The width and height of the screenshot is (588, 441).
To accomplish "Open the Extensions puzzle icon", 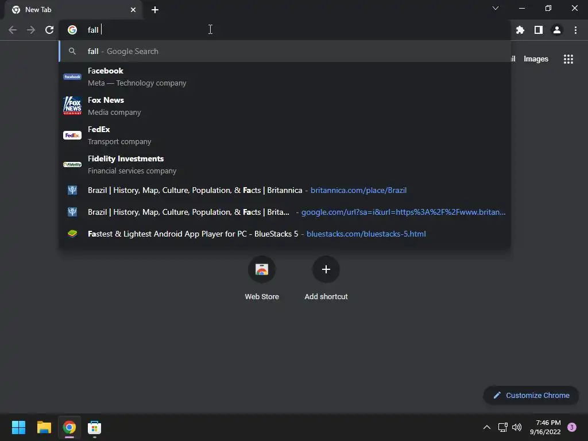I will tap(520, 30).
